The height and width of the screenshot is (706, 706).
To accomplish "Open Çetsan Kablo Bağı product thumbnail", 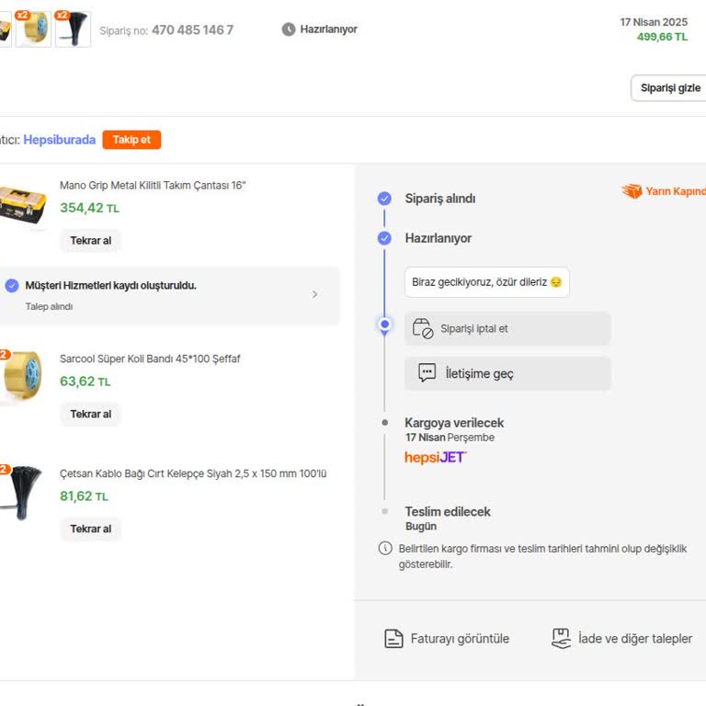I will click(21, 493).
